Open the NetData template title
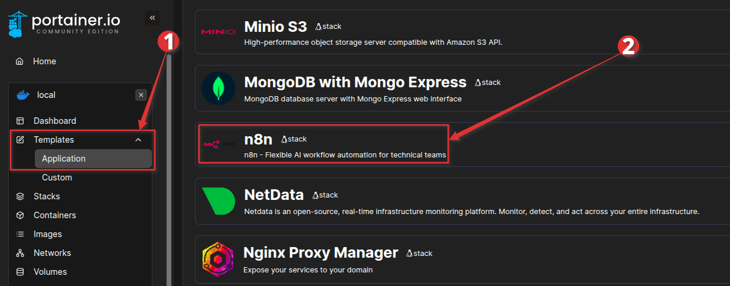Screen dimensions: 730x286 274,195
